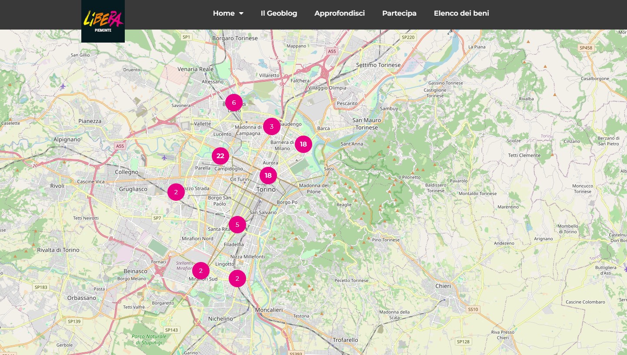Click the Moncalieri label on the map
Viewport: 627px width, 355px height.
[x=268, y=310]
